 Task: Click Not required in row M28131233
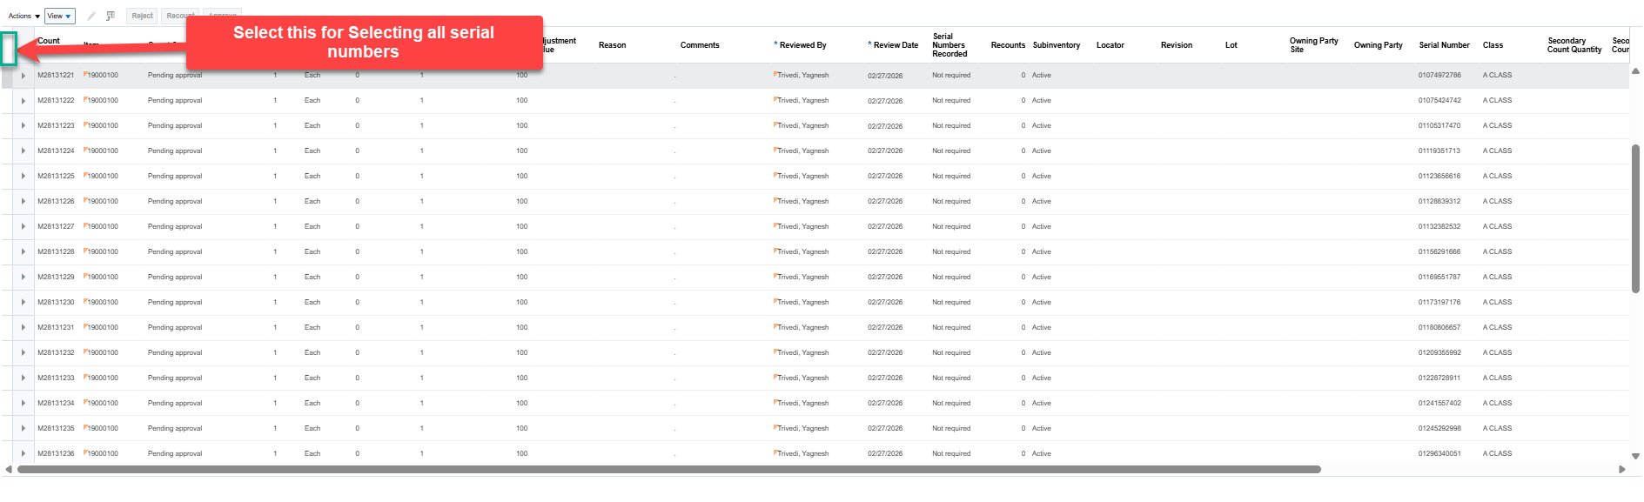click(x=951, y=378)
